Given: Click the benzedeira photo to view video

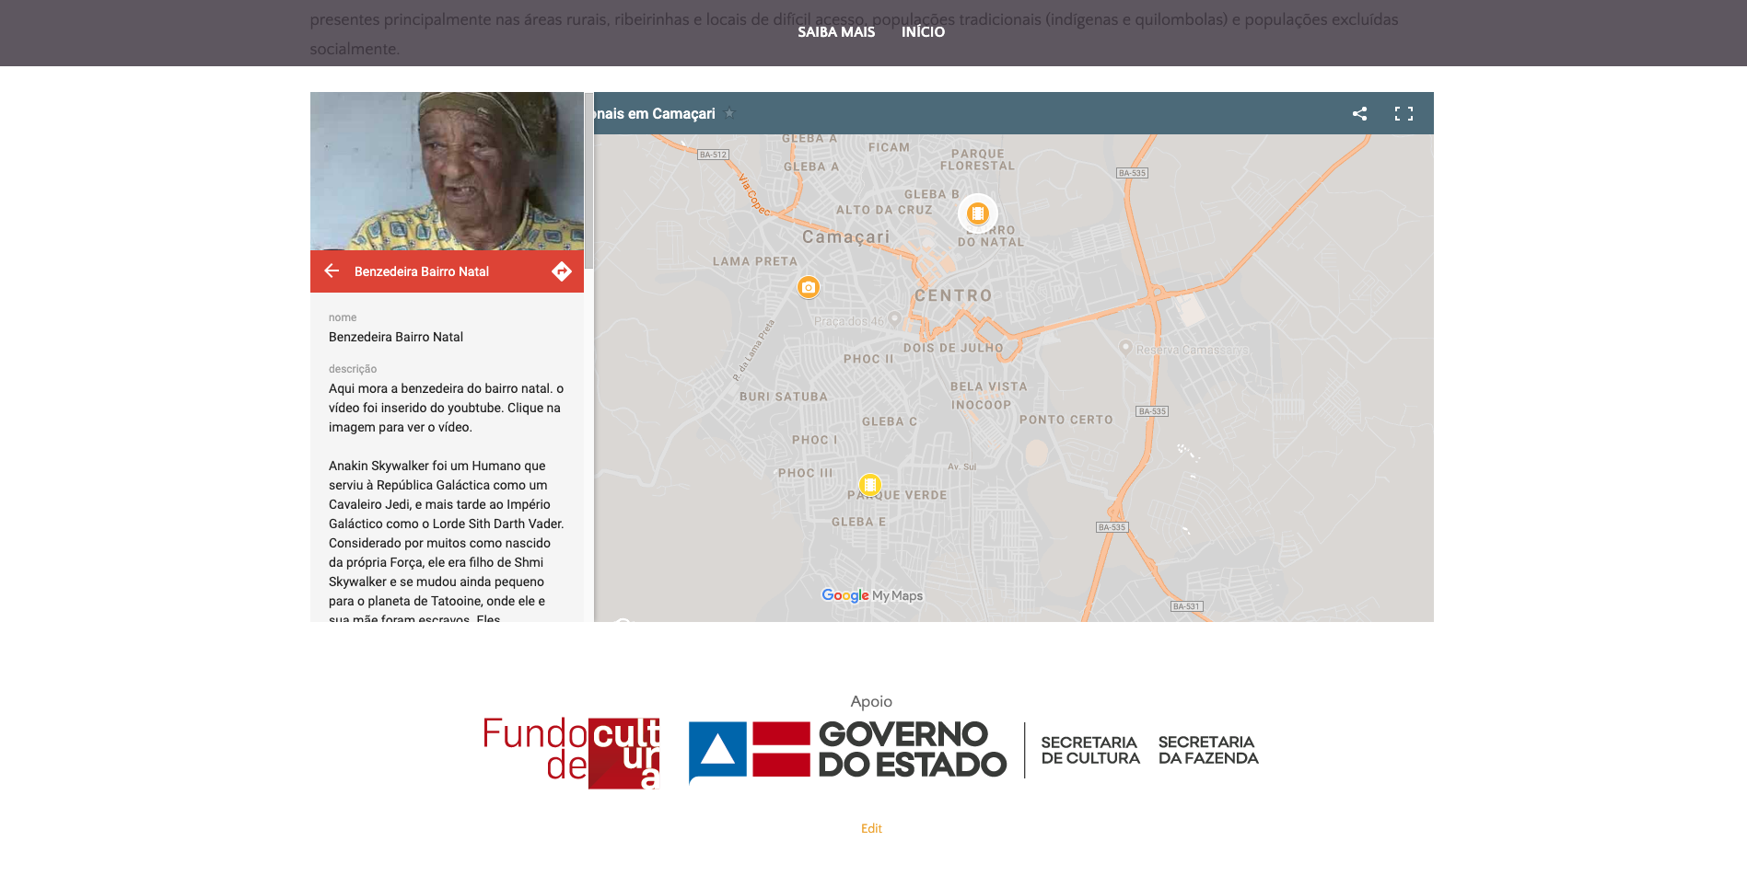Looking at the screenshot, I should [447, 171].
